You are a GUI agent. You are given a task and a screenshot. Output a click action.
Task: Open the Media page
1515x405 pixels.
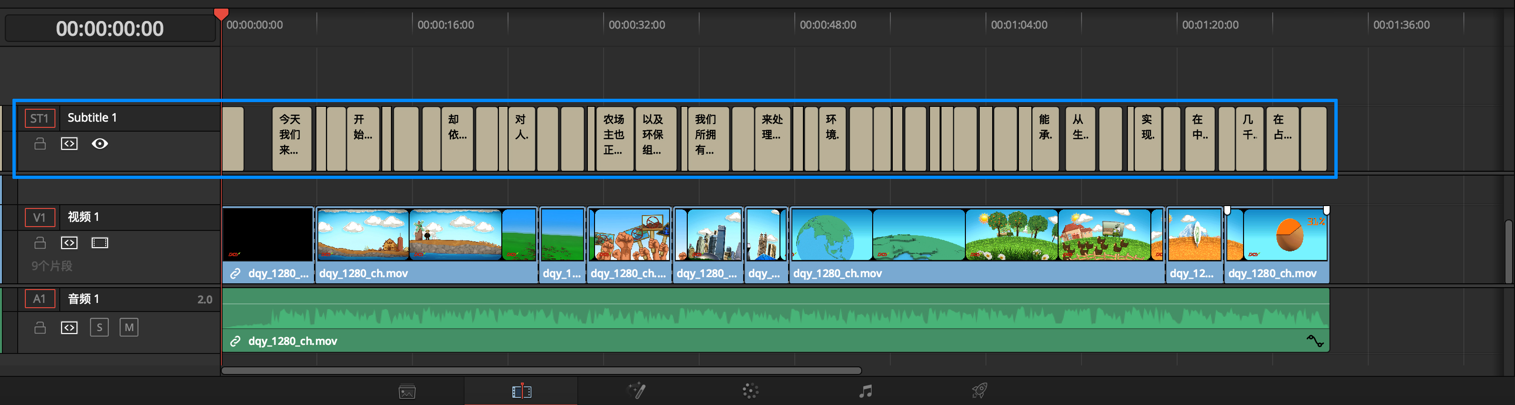pyautogui.click(x=407, y=391)
